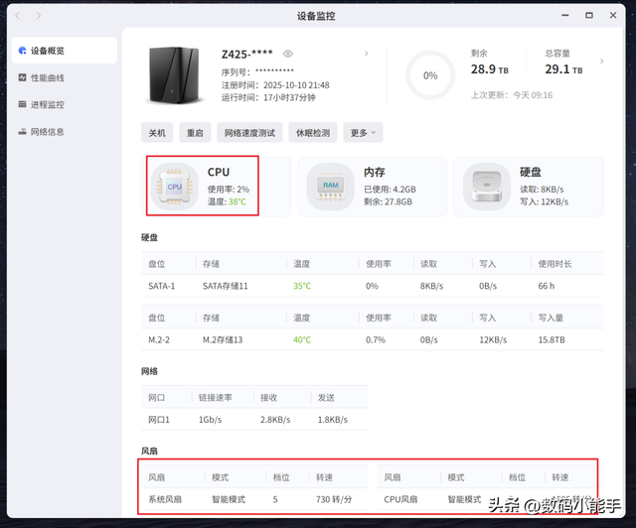Click the 写入量 column header
Screen dimensions: 636x528
[551, 319]
